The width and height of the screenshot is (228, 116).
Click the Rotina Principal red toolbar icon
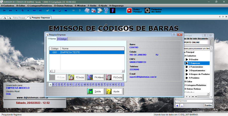coord(129,10)
